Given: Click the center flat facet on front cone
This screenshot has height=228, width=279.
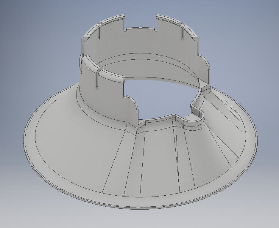Looking at the screenshot, I should click(x=158, y=160).
